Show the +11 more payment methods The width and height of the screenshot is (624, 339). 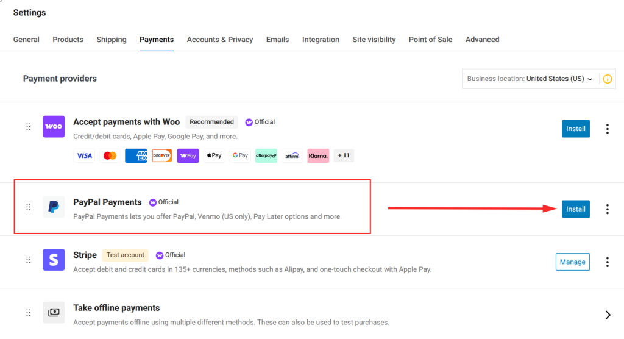344,155
